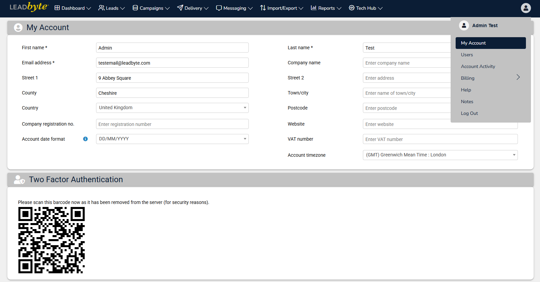The width and height of the screenshot is (540, 282).
Task: Open the Account date format dropdown
Action: [x=172, y=139]
